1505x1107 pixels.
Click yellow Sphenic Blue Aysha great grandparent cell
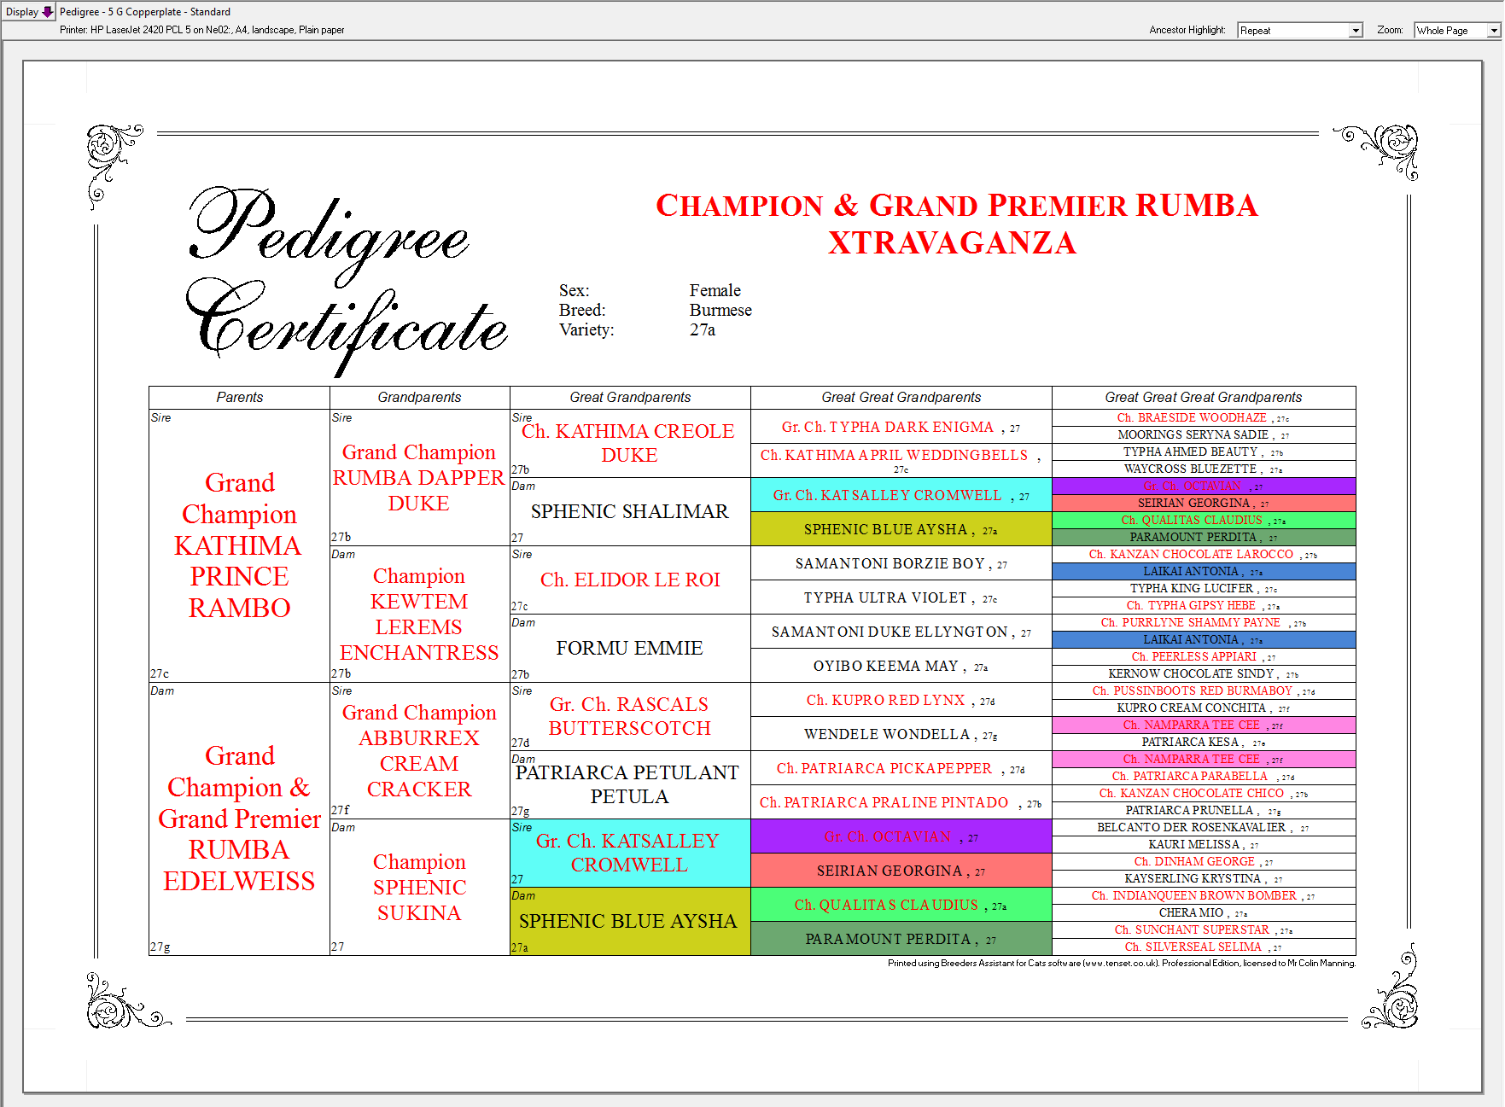pos(630,921)
